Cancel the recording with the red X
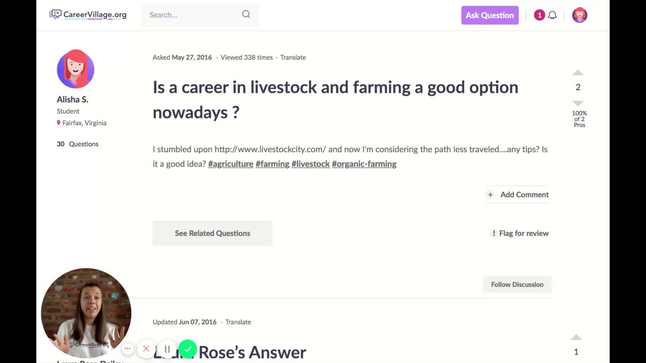The image size is (646, 363). 146,348
